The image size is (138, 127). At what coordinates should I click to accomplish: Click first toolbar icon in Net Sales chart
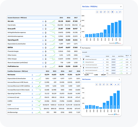tap(97, 12)
